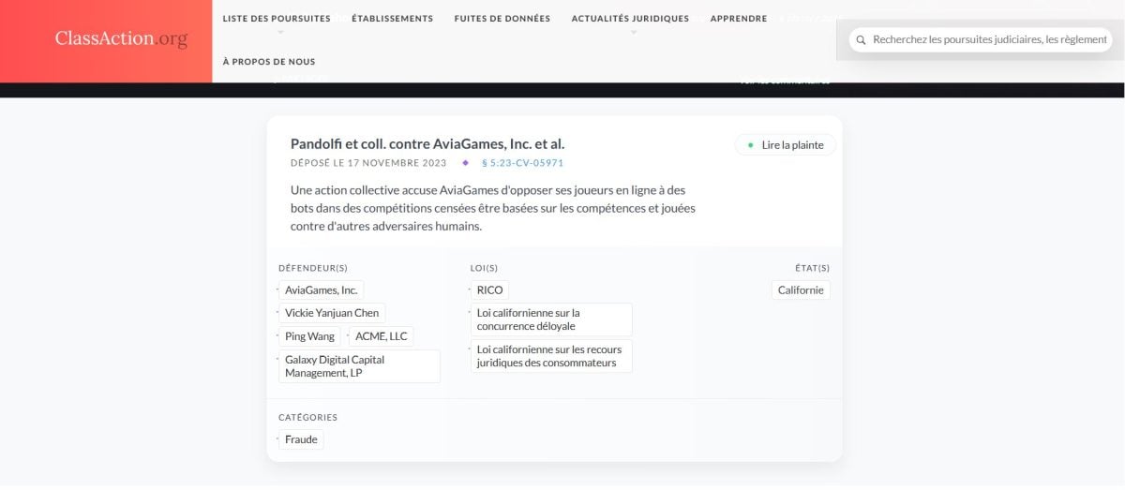Click the Lire la plainte button

pyautogui.click(x=786, y=145)
